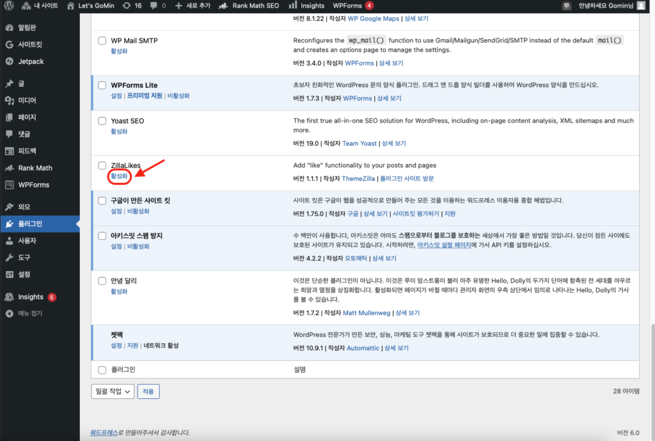Screen dimensions: 655x441
Task: Open the ThemeZilla author link
Action: point(358,178)
